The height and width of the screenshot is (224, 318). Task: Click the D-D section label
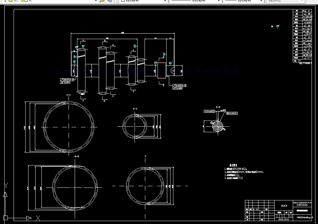pos(218,107)
